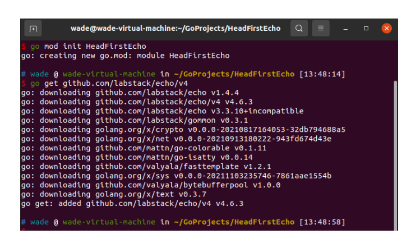Click the valyala/fasttemplate v1.2.1 line
The image size is (416, 243).
point(146,167)
